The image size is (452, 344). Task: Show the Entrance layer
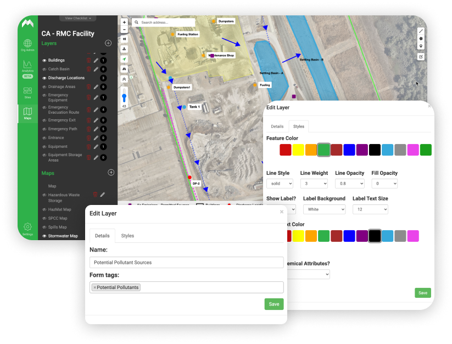point(44,138)
